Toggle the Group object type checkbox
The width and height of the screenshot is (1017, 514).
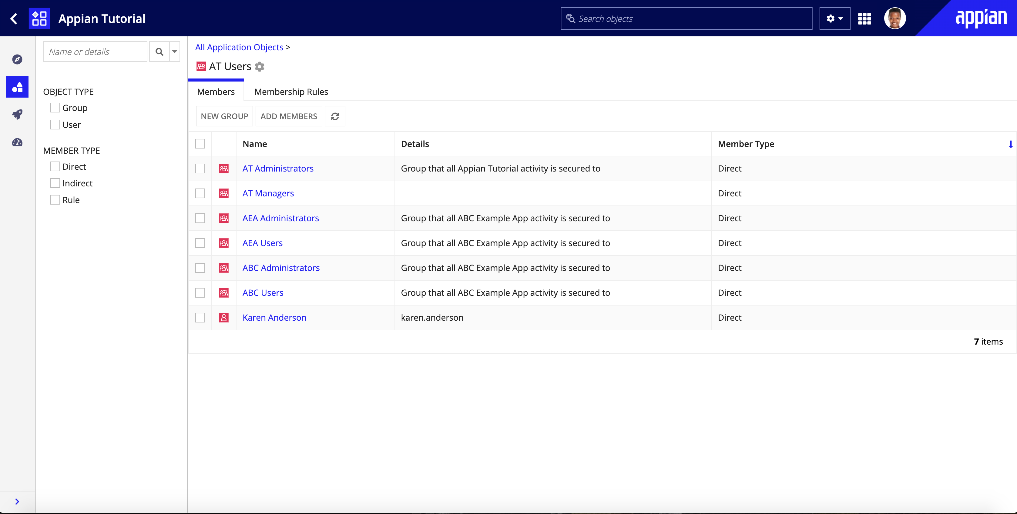point(54,108)
